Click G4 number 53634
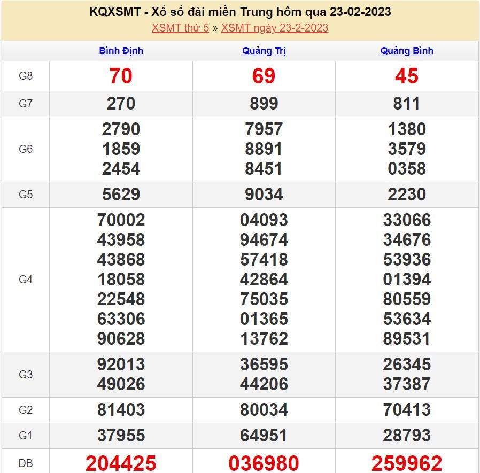480x473 pixels. tap(407, 319)
